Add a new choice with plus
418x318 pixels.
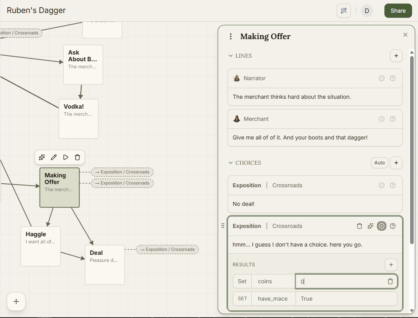click(x=396, y=163)
